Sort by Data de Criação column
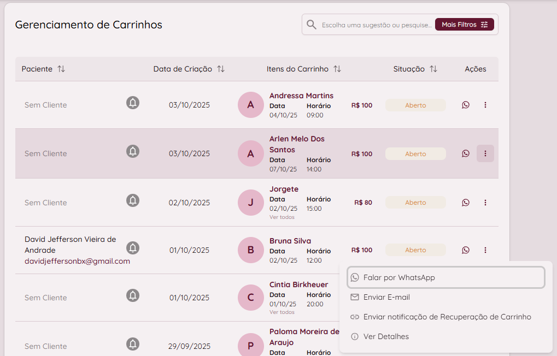The width and height of the screenshot is (557, 356). tap(221, 69)
